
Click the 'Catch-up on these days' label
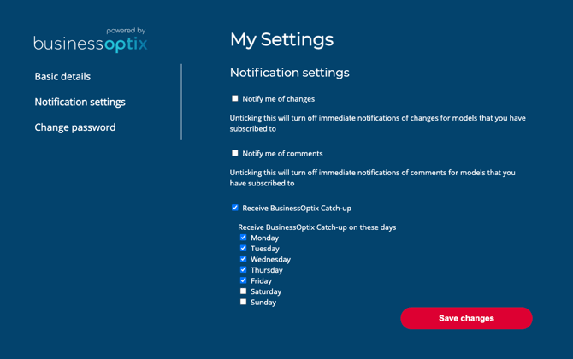click(x=316, y=227)
